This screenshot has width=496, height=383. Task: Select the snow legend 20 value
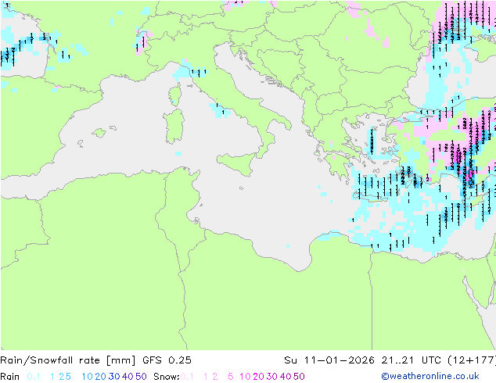(x=258, y=377)
